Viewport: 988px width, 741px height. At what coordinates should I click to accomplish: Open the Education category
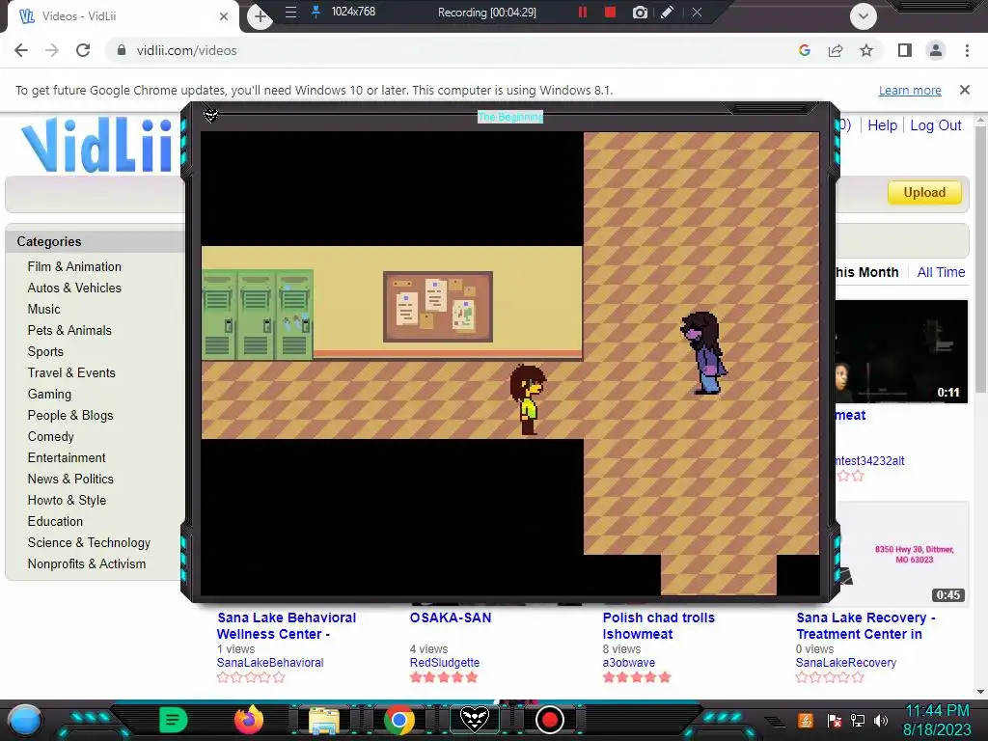pyautogui.click(x=55, y=522)
